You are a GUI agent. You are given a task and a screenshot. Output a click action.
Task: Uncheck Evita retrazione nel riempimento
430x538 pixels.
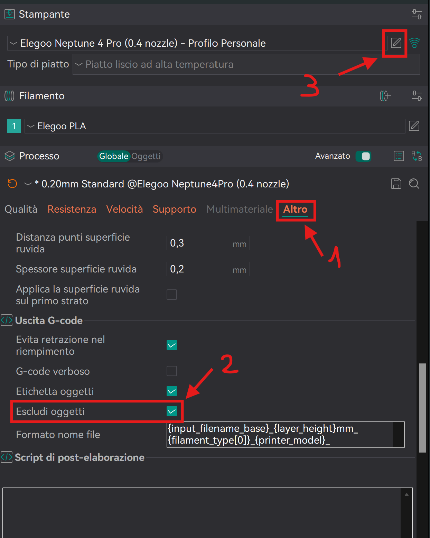coord(172,345)
